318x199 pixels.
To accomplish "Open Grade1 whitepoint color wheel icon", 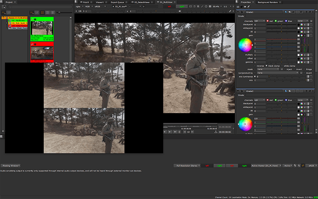I will click(302, 28).
